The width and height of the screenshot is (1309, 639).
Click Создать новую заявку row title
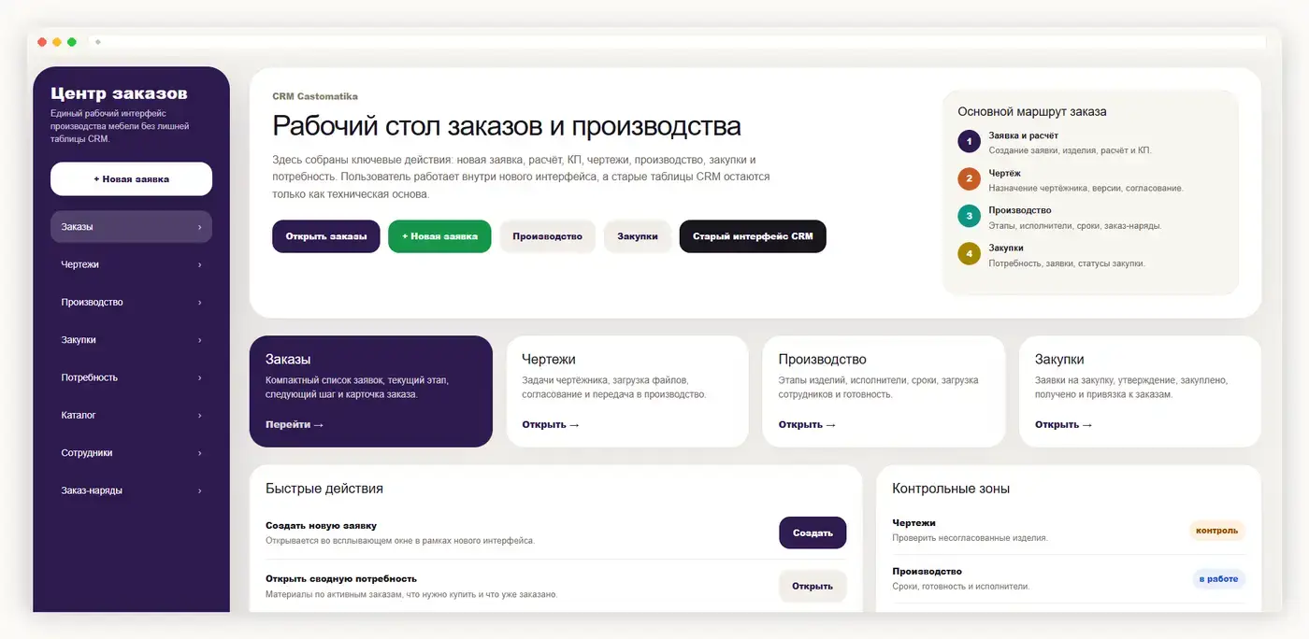pos(321,526)
